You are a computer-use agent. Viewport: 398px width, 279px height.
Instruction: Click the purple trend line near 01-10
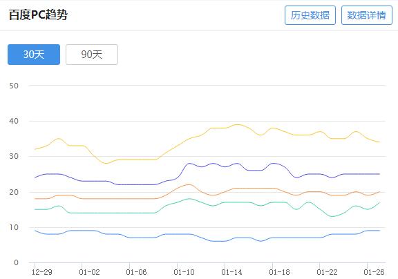189,164
